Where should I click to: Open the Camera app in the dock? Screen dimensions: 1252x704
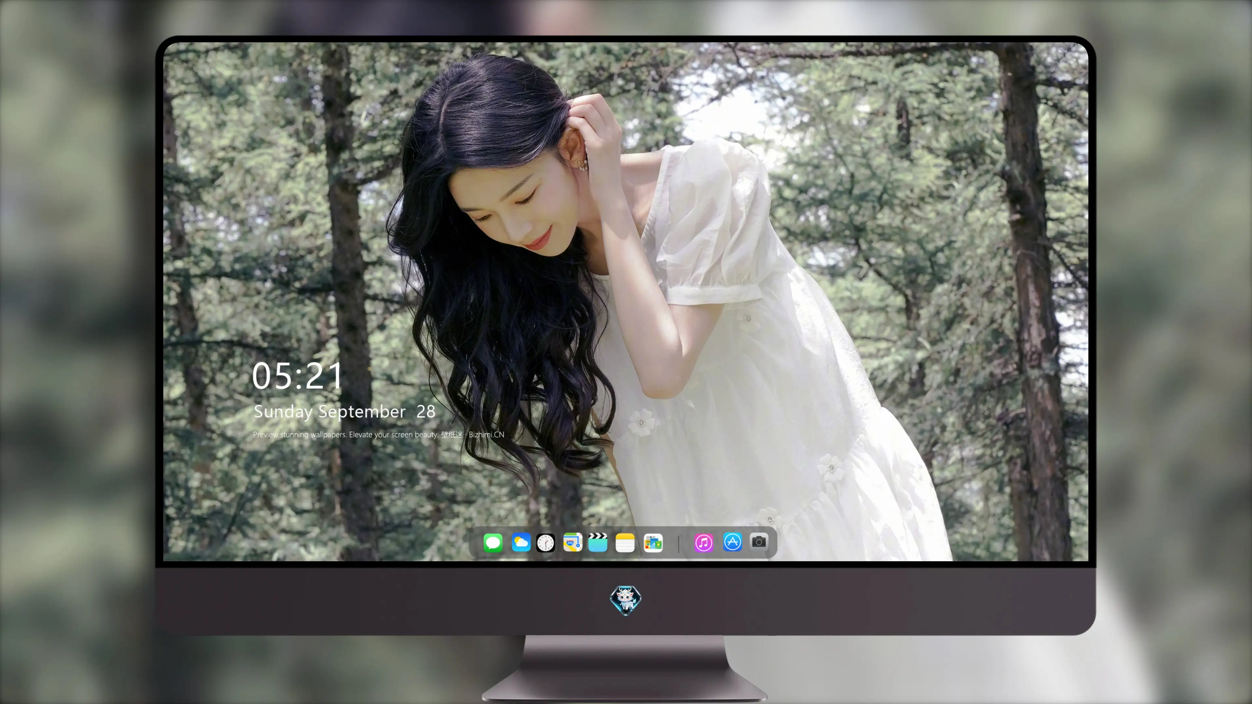759,542
